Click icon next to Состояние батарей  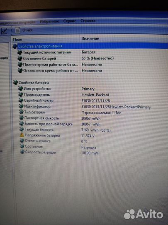(20, 58)
